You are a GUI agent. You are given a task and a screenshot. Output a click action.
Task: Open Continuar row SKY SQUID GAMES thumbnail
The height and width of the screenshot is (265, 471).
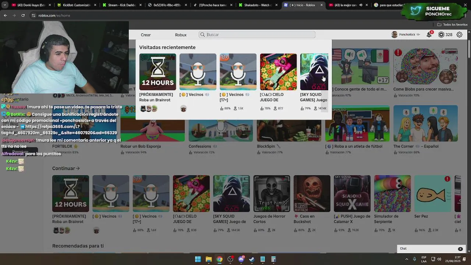[231, 194]
